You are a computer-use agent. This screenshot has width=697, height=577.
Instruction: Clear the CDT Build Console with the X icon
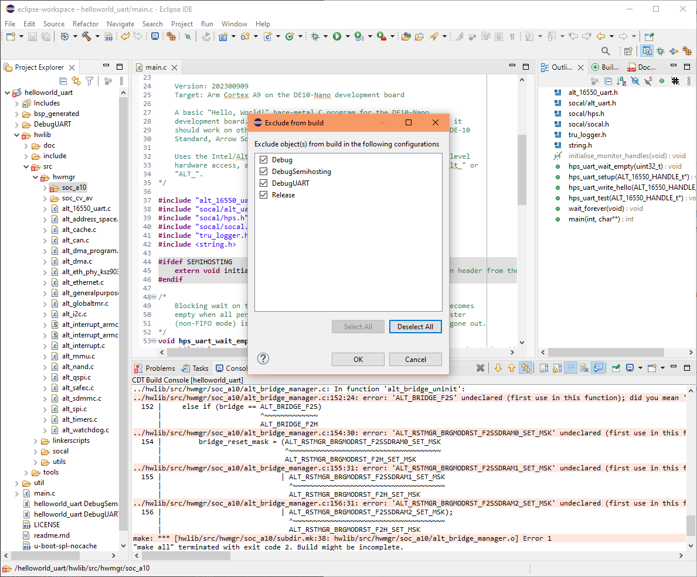481,368
